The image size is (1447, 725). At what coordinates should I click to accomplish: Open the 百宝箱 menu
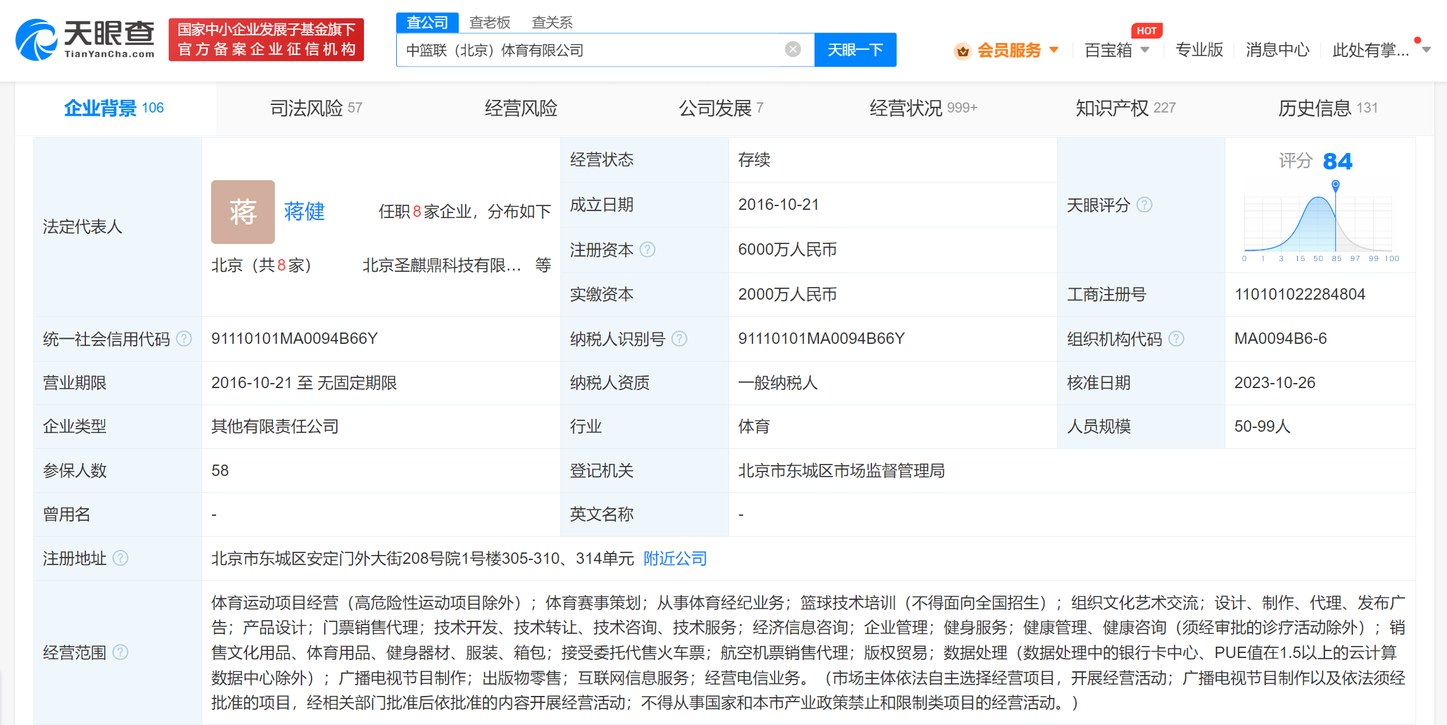(x=1108, y=50)
